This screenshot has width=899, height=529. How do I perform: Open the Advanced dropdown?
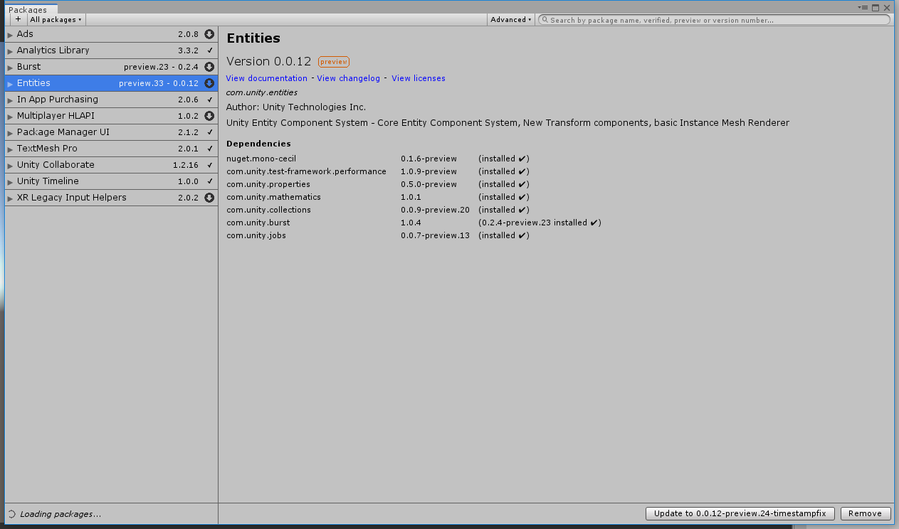510,19
